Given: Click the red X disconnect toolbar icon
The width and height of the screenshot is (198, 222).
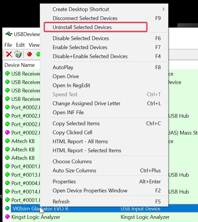Looking at the screenshot, I should [x=9, y=54].
